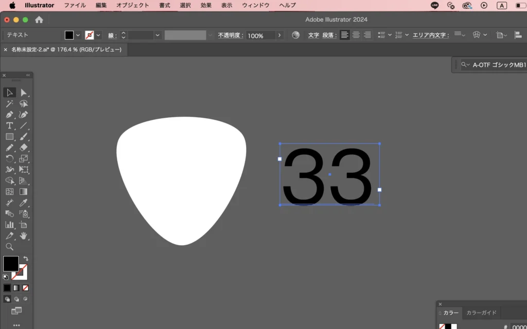Switch to the Hand tool
Viewport: 527px width, 329px height.
(x=24, y=236)
